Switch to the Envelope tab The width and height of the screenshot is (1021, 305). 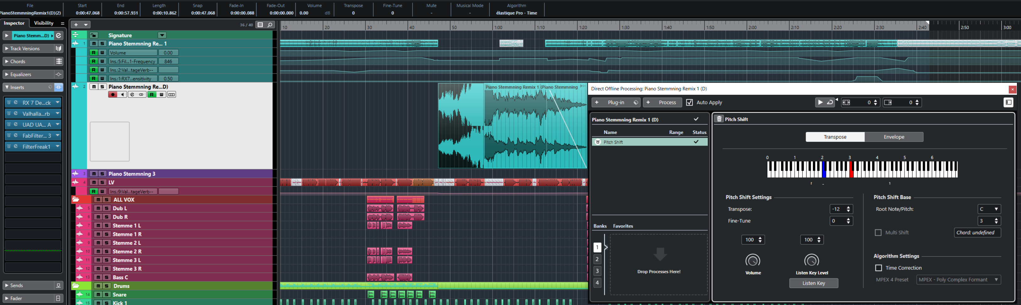(894, 137)
